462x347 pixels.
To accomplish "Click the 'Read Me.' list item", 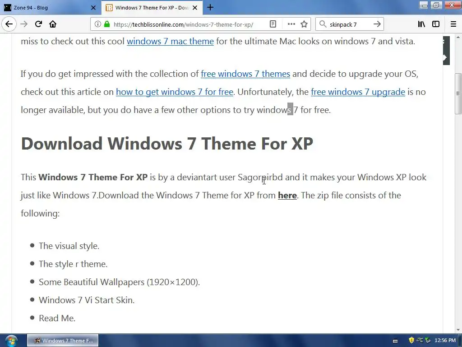I will (x=57, y=318).
